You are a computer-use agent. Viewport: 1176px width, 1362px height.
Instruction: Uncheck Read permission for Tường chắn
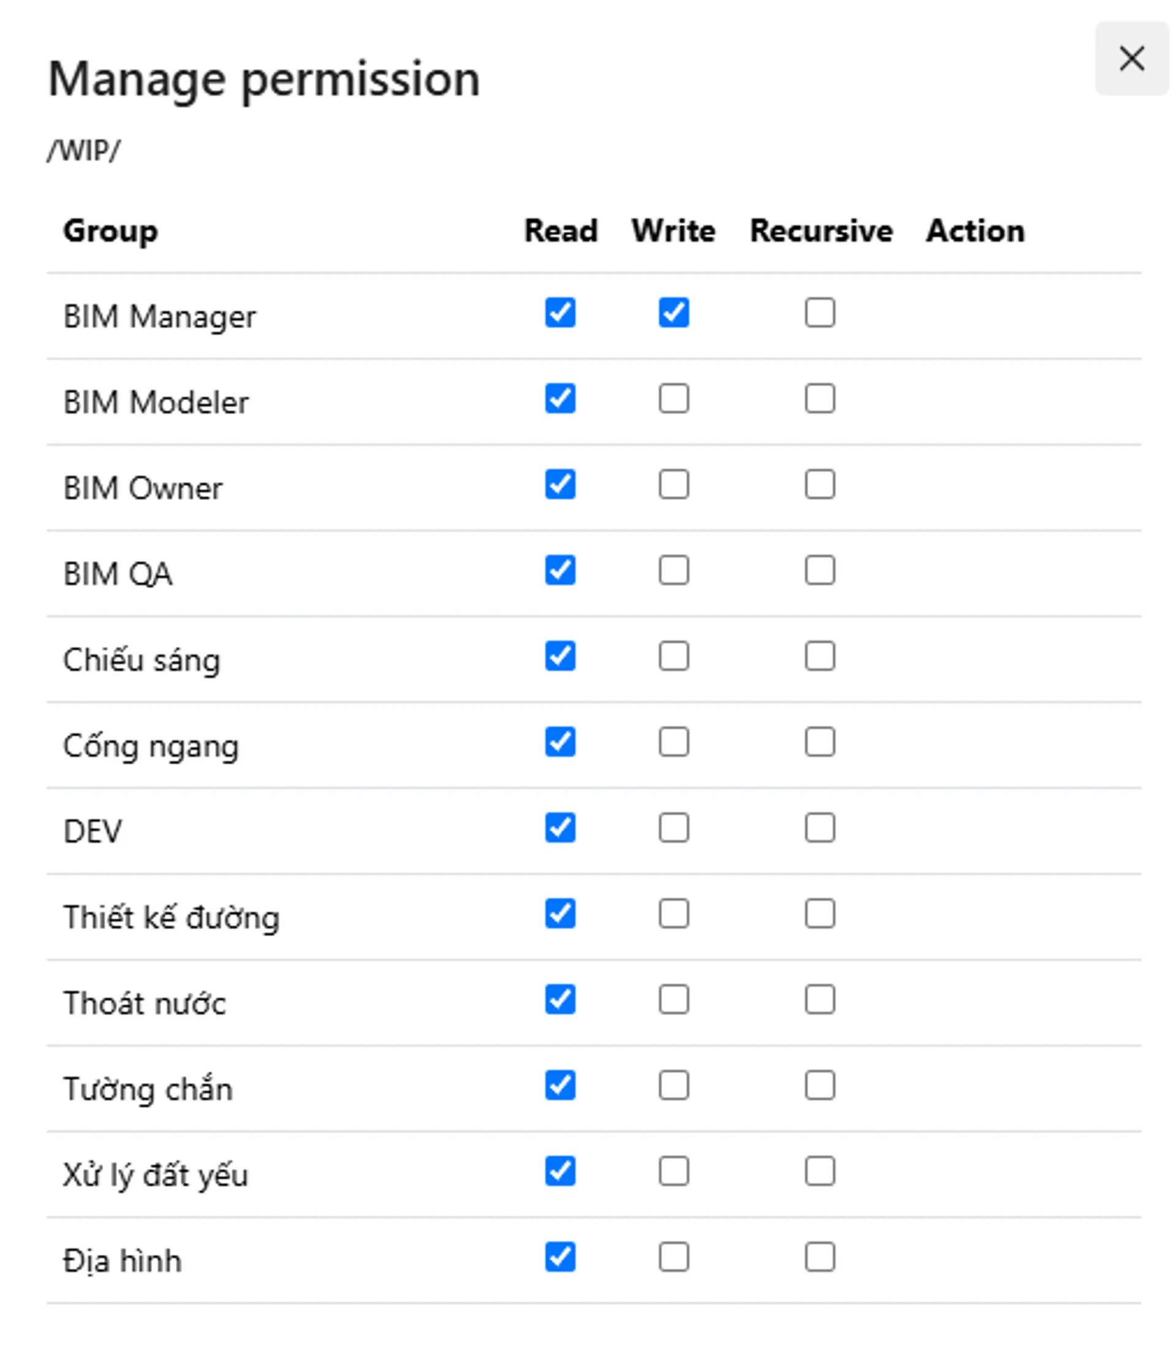[x=560, y=1085]
